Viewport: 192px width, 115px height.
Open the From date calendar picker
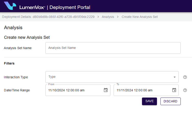(x=106, y=90)
